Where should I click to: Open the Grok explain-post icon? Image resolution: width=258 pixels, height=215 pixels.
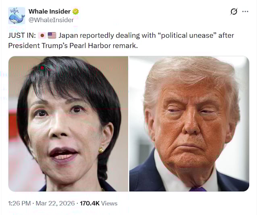[234, 12]
